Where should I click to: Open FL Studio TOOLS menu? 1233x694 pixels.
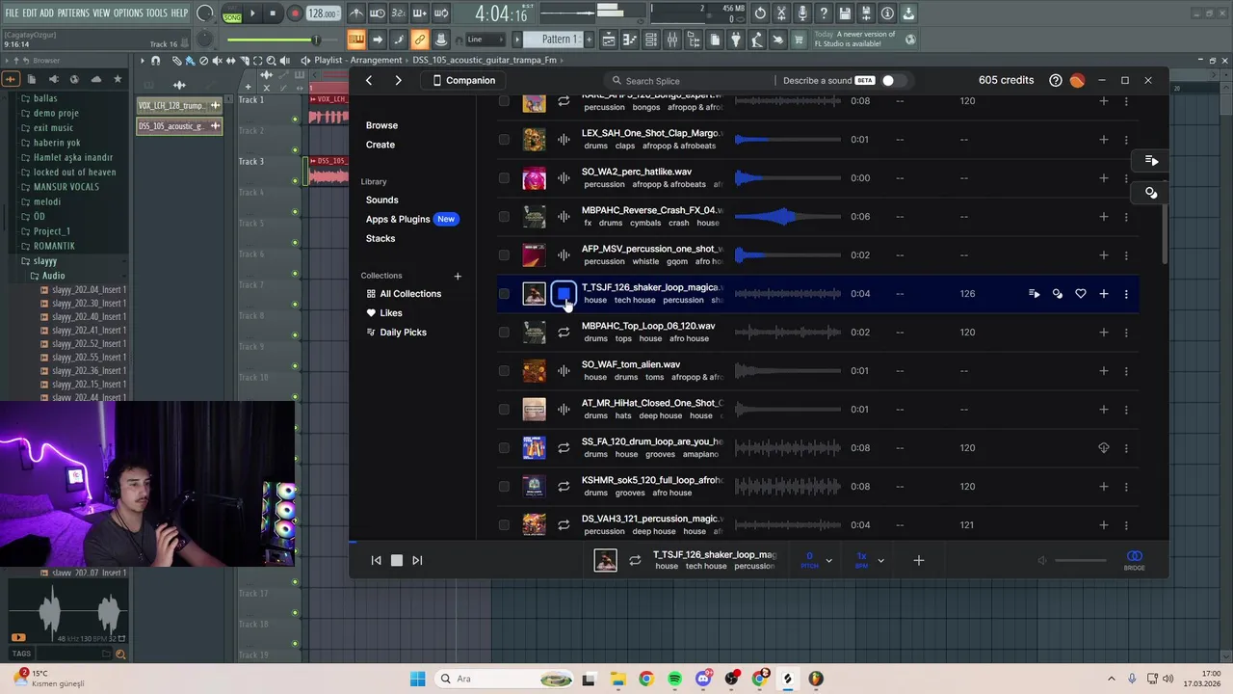click(x=156, y=13)
